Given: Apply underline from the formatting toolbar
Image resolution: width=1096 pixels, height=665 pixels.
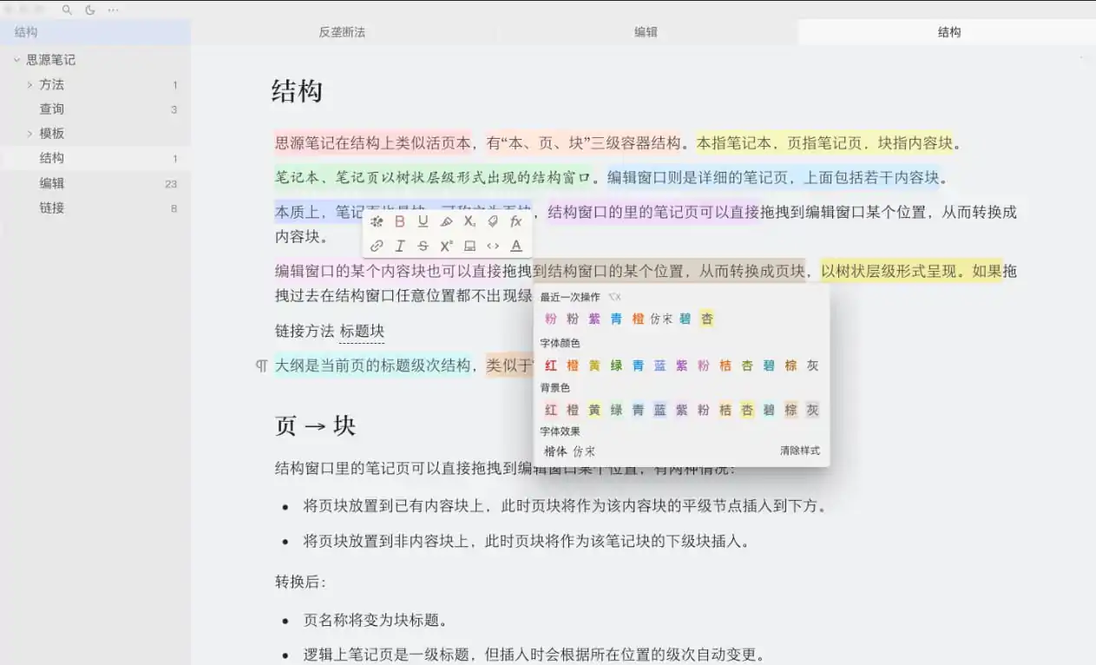Looking at the screenshot, I should [423, 221].
